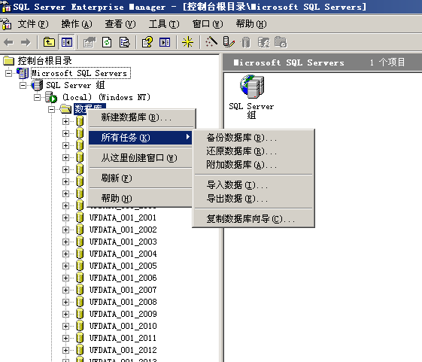Run a wizard with magic wand icon
Viewport: 422px width, 362px height.
pos(211,42)
